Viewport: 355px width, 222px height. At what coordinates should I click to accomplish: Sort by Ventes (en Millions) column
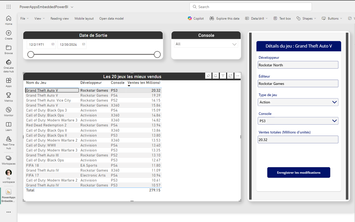click(x=144, y=83)
